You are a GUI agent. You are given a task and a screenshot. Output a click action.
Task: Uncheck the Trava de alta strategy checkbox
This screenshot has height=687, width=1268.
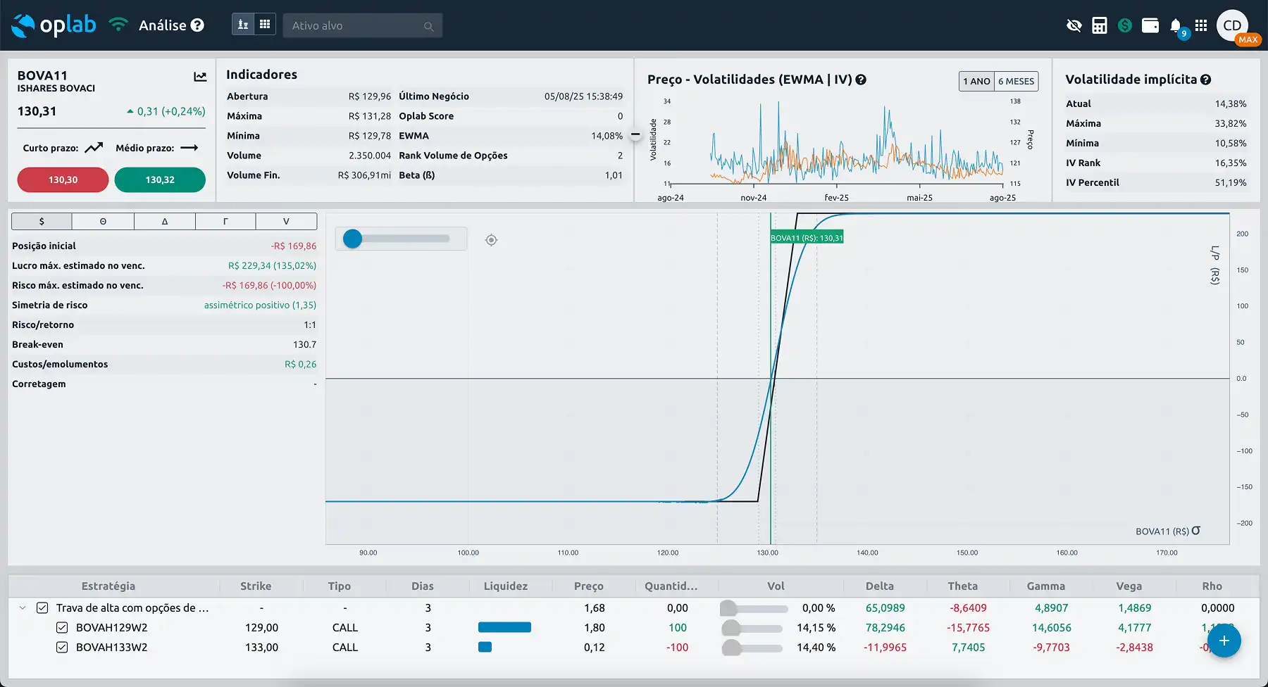point(42,607)
